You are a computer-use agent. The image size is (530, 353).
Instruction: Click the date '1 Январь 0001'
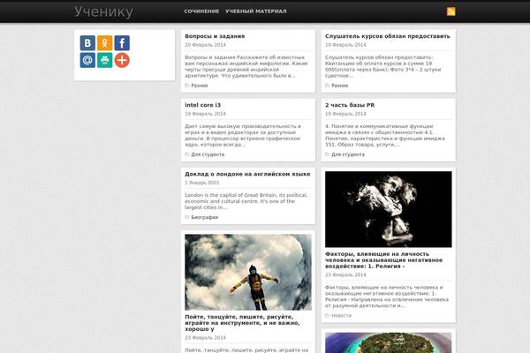201,183
